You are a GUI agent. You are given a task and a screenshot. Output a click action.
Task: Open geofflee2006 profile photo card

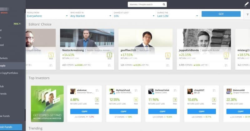(x=145, y=38)
